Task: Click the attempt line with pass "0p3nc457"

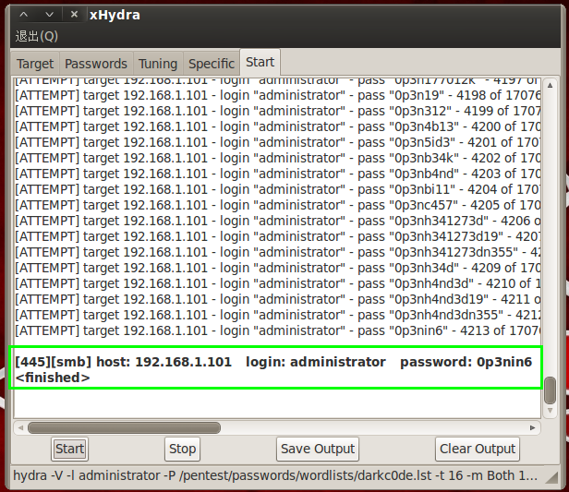Action: (278, 205)
